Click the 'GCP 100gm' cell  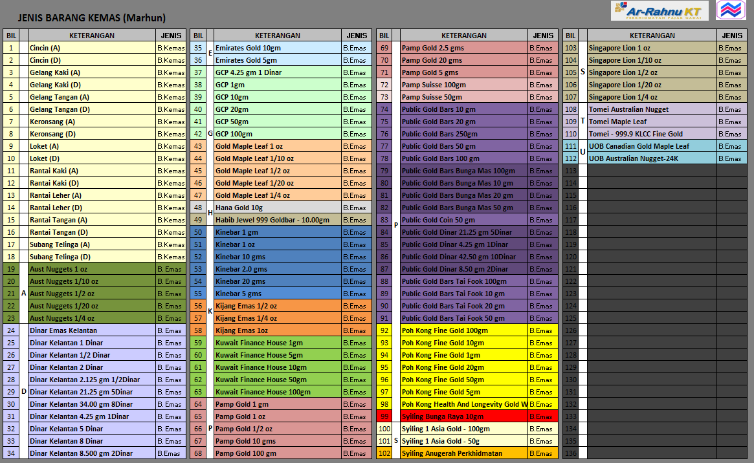(x=278, y=134)
